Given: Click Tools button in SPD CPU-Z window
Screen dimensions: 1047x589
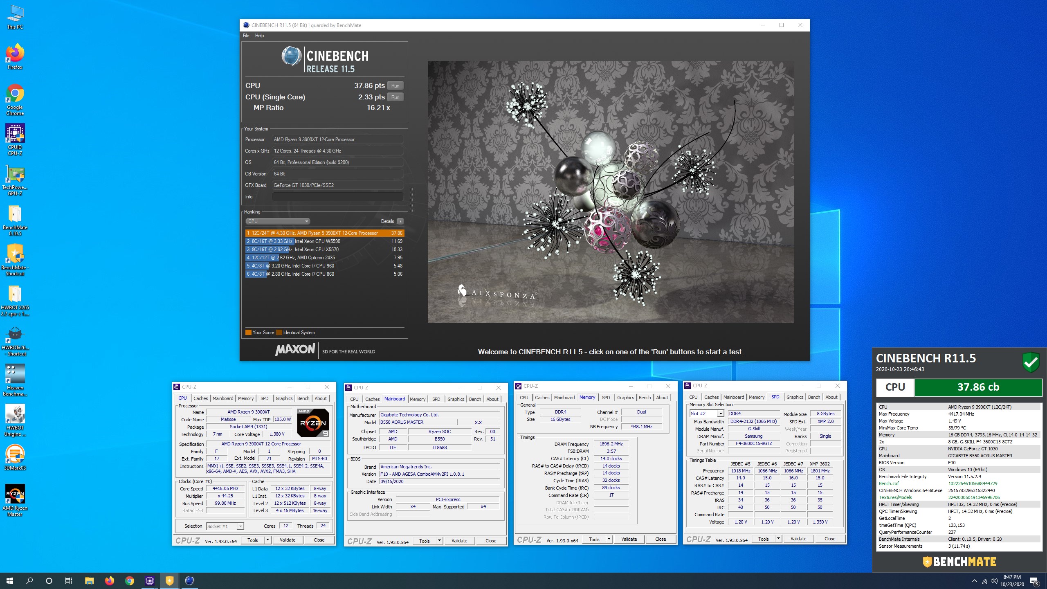Looking at the screenshot, I should [763, 539].
